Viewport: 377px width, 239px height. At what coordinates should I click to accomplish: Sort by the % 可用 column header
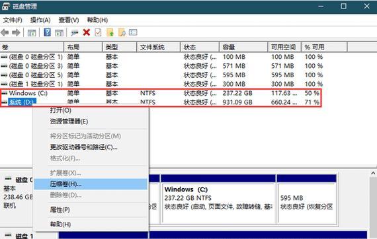click(324, 48)
